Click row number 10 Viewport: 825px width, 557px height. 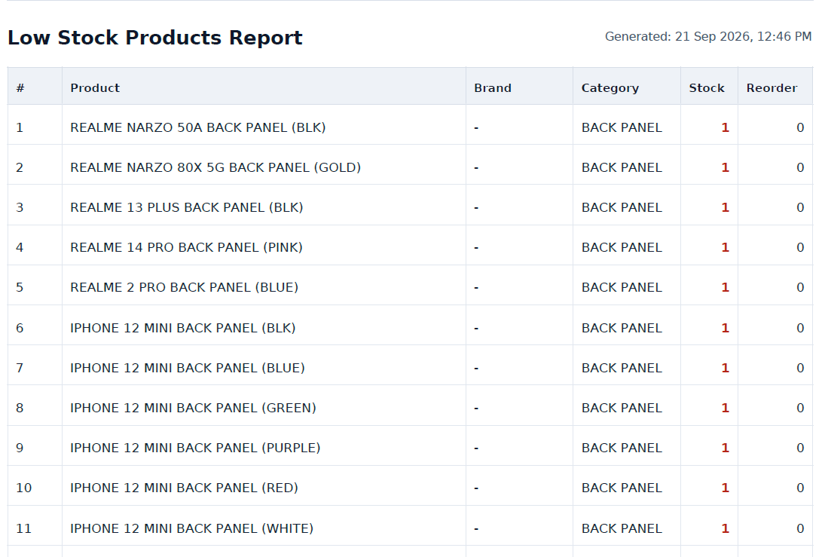pyautogui.click(x=23, y=488)
